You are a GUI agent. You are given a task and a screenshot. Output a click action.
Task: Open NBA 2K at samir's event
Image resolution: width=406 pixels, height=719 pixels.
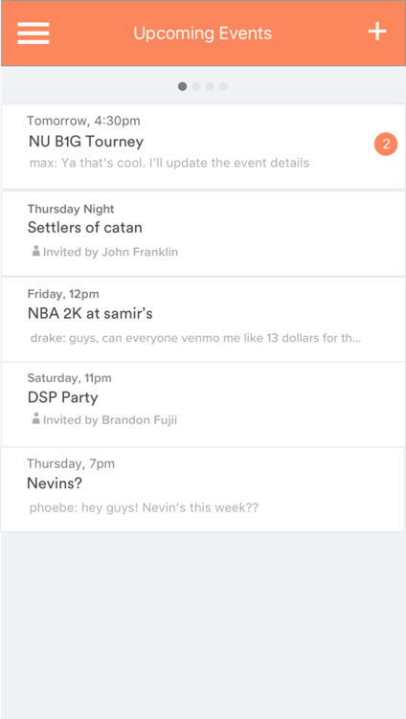click(x=203, y=319)
